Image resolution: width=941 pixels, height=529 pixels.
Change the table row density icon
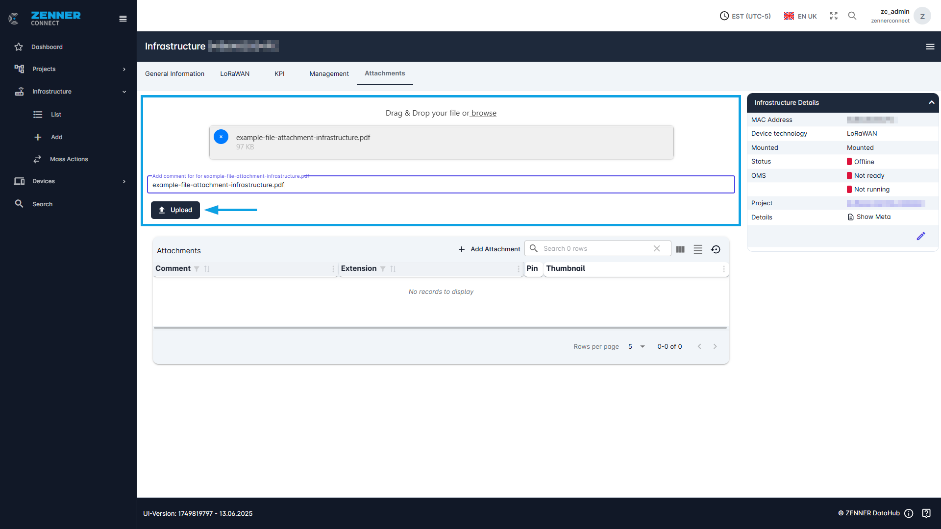[698, 249]
